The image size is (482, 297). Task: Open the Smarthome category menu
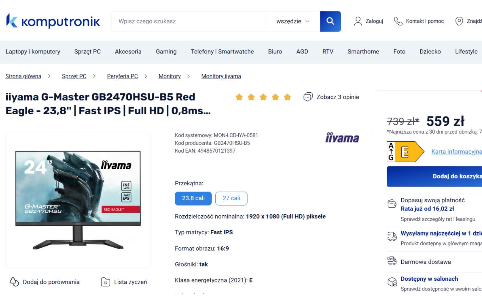(x=363, y=52)
